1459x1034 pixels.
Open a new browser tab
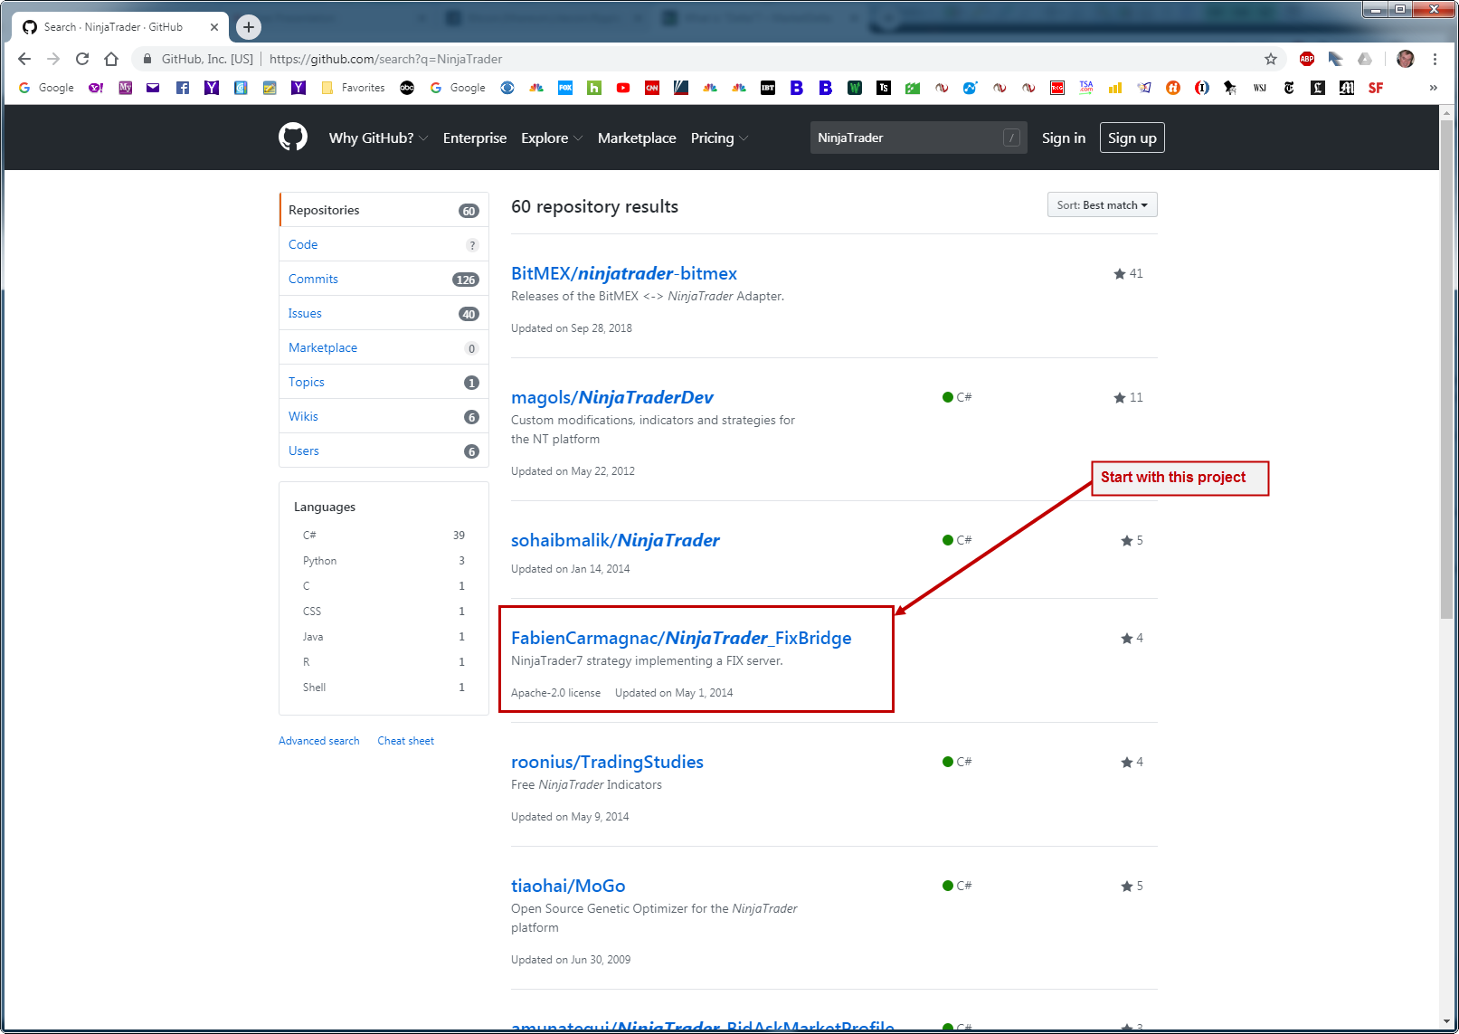pos(249,27)
